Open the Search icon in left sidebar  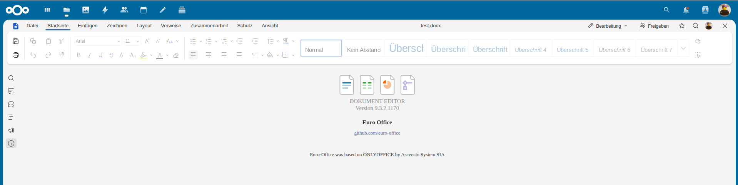pyautogui.click(x=11, y=78)
